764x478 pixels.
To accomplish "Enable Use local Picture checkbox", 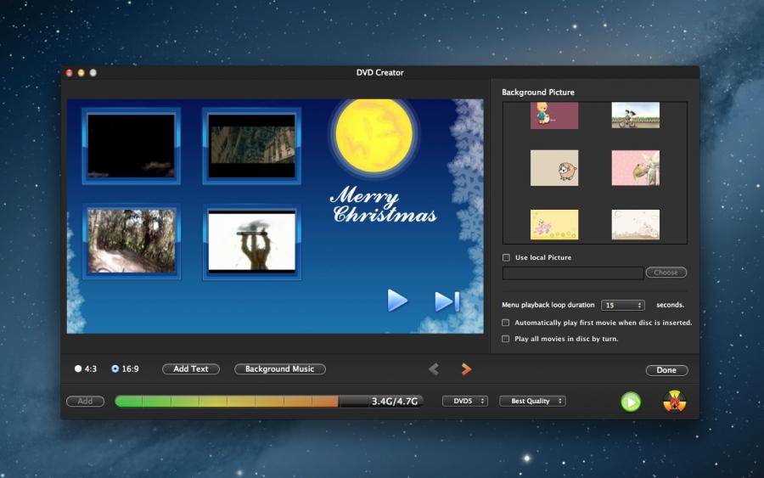I will click(x=506, y=257).
